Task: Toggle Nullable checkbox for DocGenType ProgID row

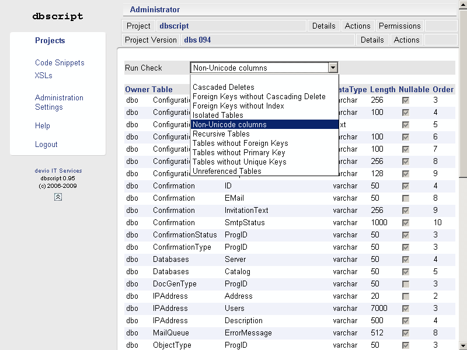Action: (x=405, y=284)
